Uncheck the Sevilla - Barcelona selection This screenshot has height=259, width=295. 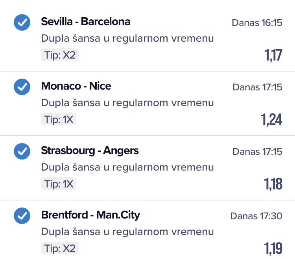(22, 22)
